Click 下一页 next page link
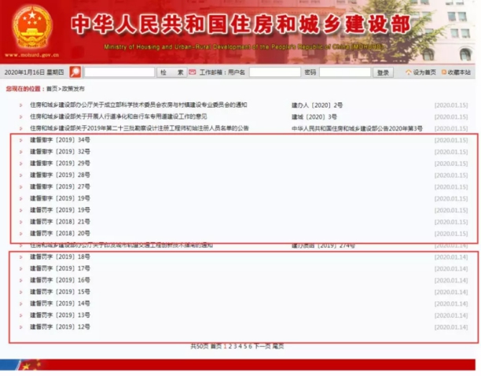 coord(263,346)
